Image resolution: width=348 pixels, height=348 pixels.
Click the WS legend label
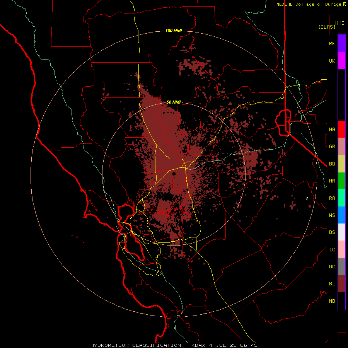point(332,215)
